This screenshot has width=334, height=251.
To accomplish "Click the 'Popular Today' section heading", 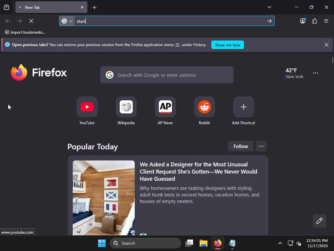I will pyautogui.click(x=93, y=147).
